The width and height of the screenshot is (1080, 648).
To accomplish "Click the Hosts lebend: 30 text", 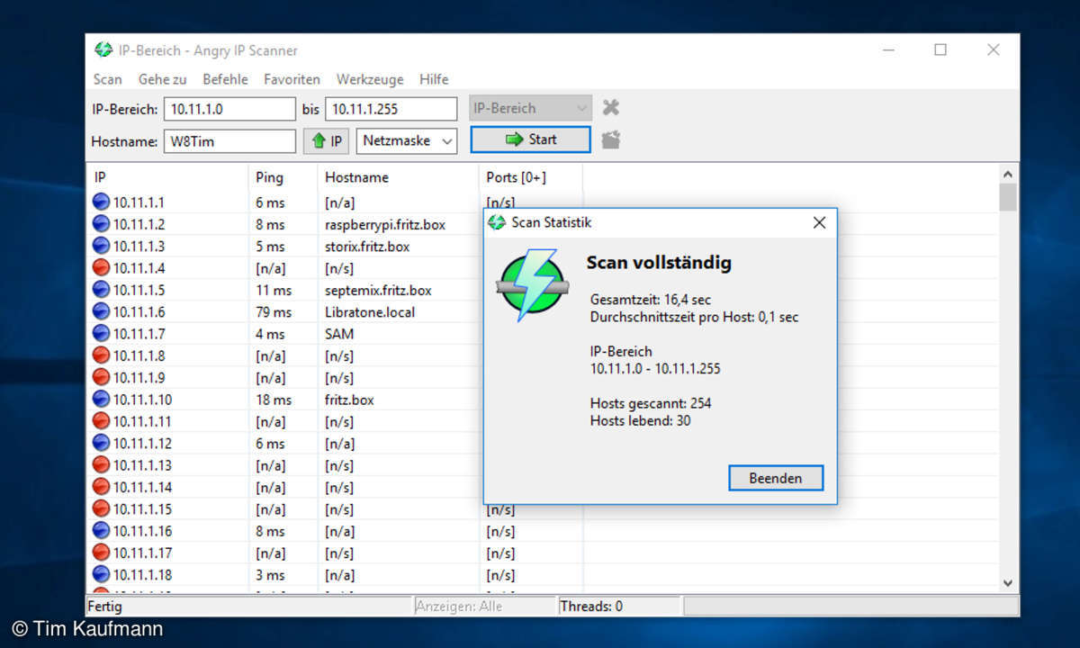I will [x=641, y=420].
